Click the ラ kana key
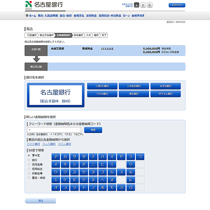 click(131, 156)
